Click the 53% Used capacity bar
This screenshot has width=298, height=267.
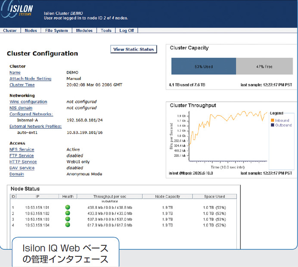coord(204,66)
